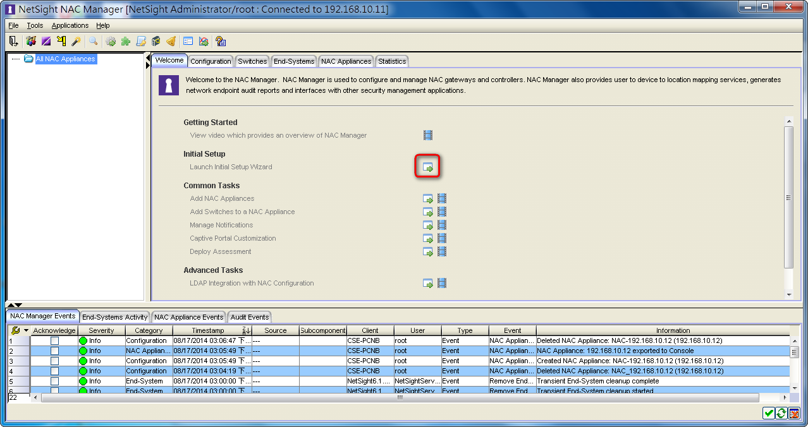This screenshot has width=808, height=427.
Task: Click the golden bell notifications icon
Action: point(171,41)
